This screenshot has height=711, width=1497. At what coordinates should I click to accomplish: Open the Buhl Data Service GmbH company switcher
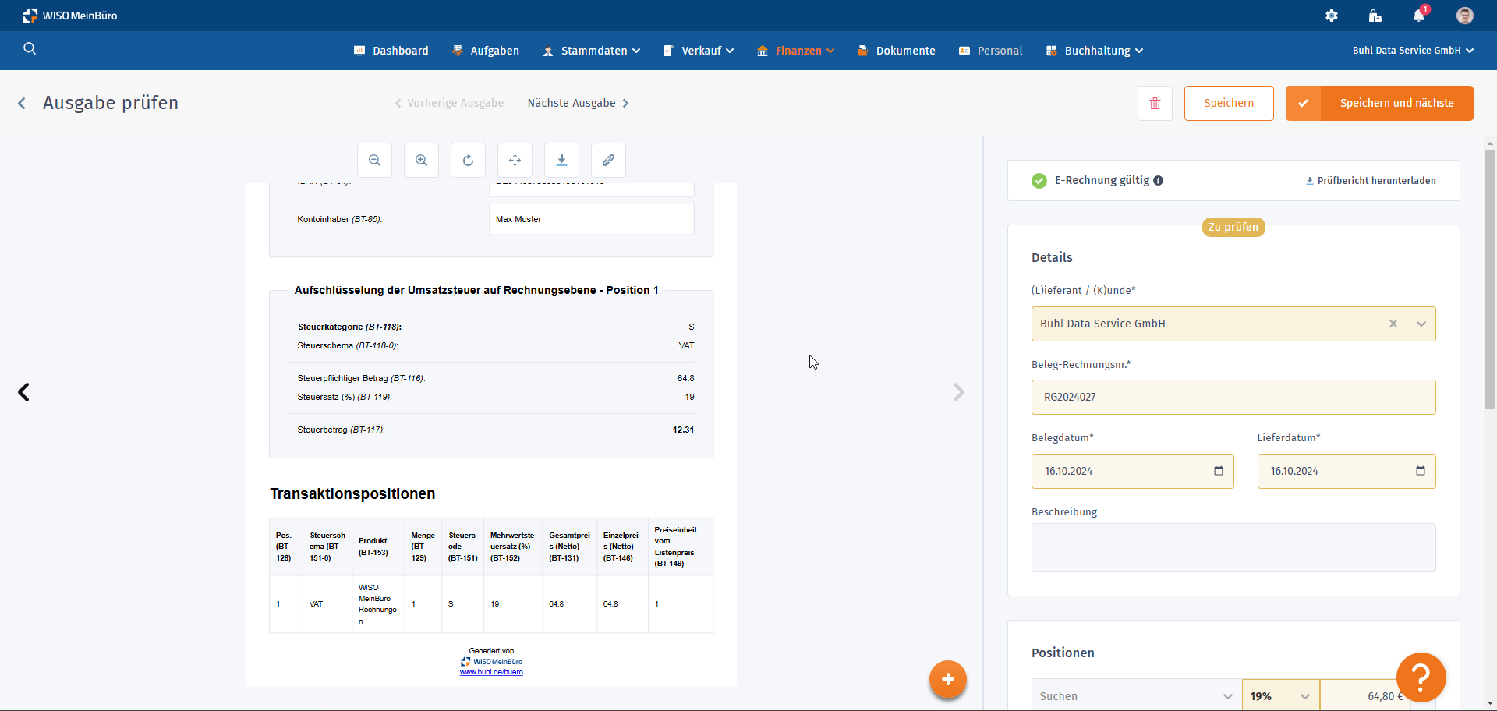coord(1413,51)
